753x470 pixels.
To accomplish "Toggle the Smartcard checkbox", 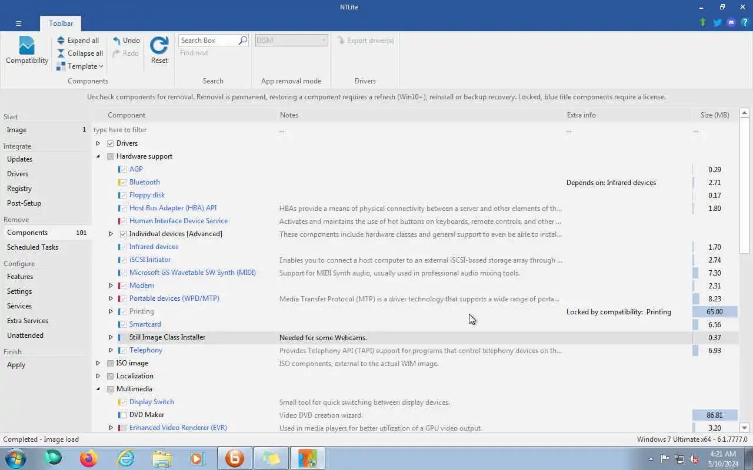I will point(122,324).
